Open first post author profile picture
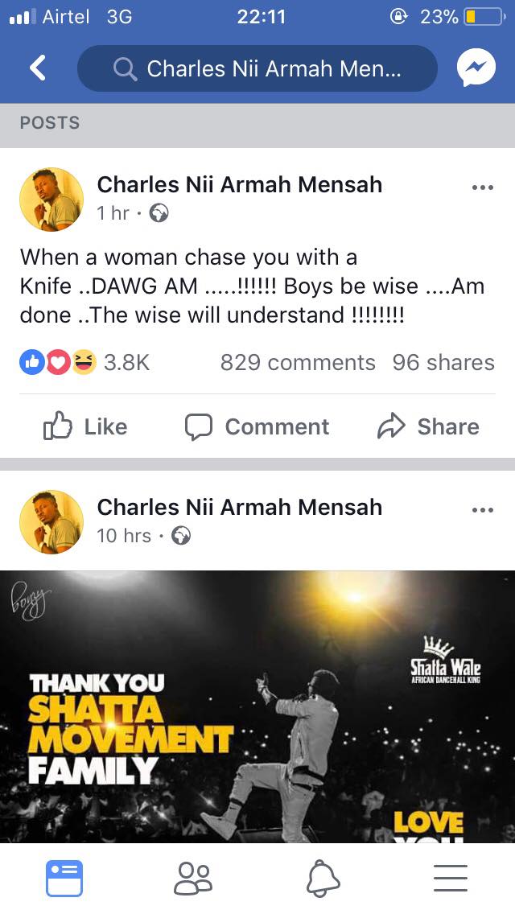Viewport: 515px width, 914px height. click(51, 200)
